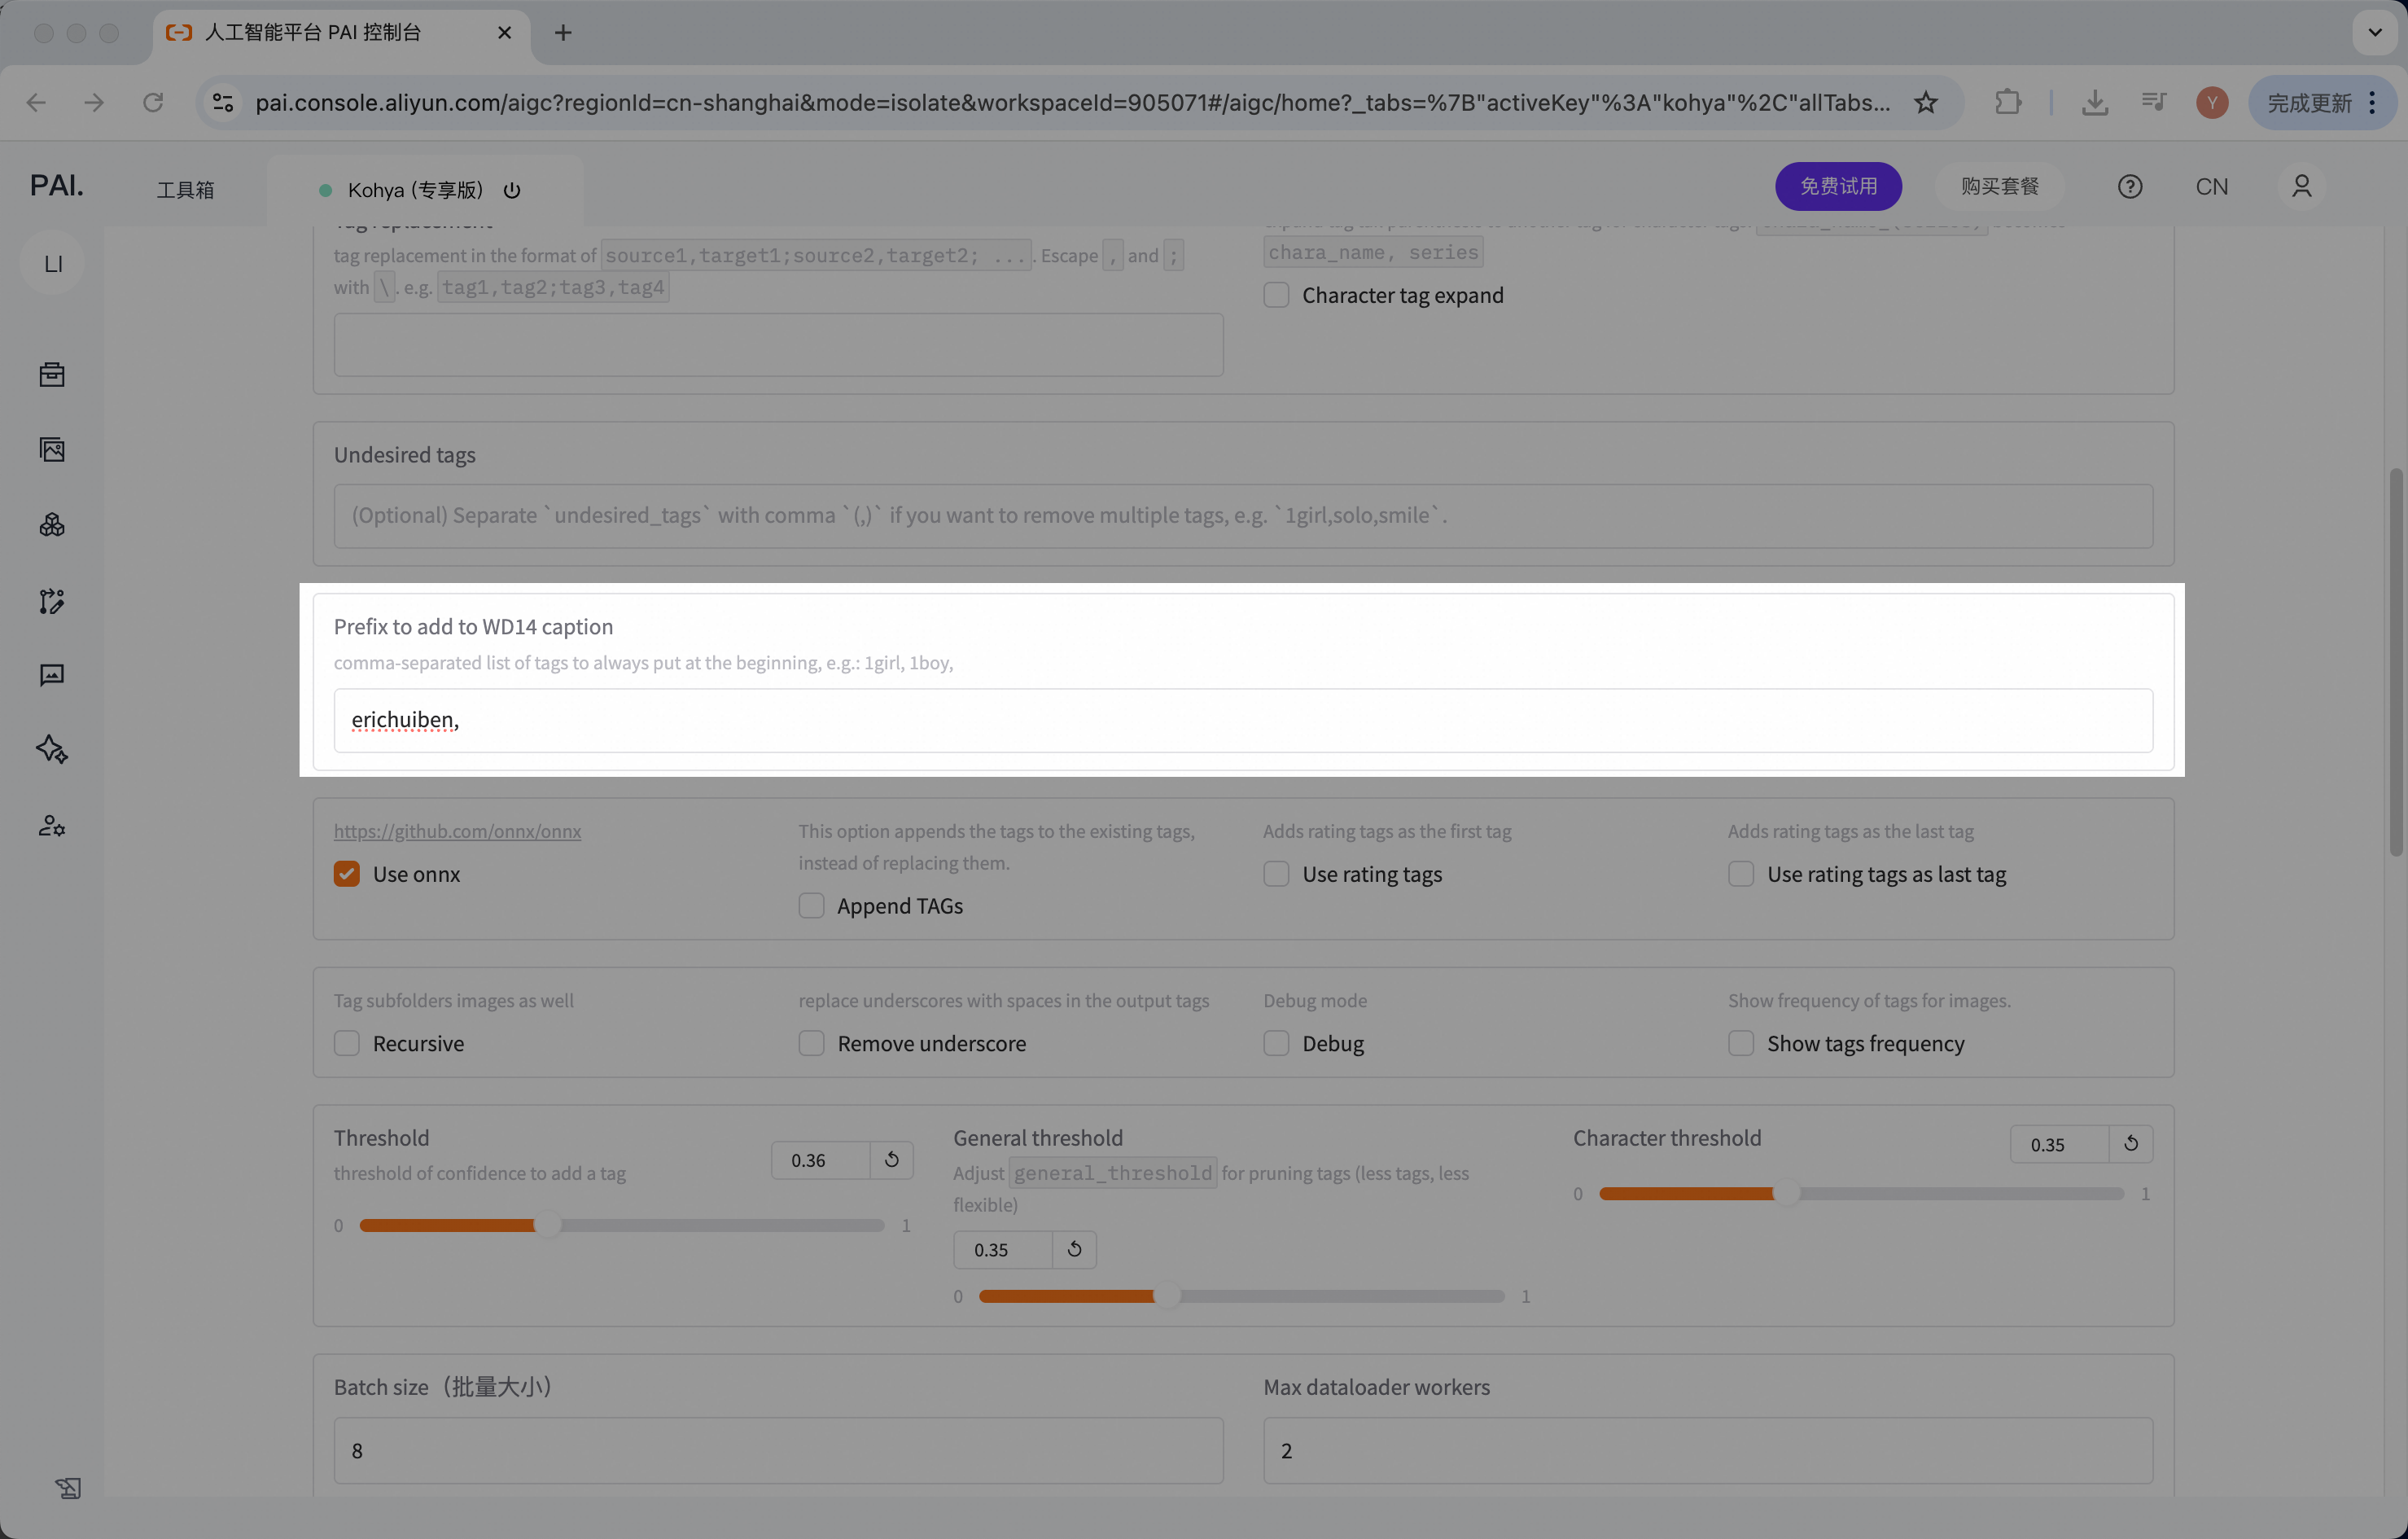Enable the Append TAGs checkbox
This screenshot has width=2408, height=1539.
pos(811,906)
